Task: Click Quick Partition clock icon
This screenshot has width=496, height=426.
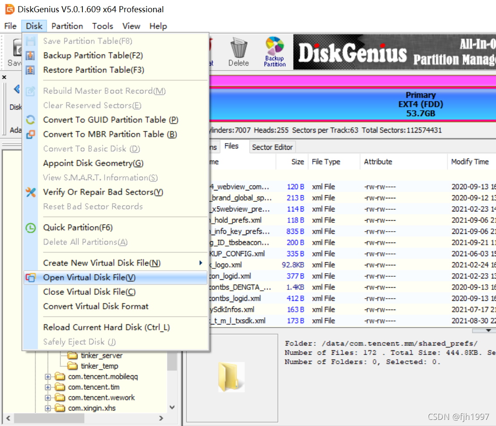Action: (30, 228)
